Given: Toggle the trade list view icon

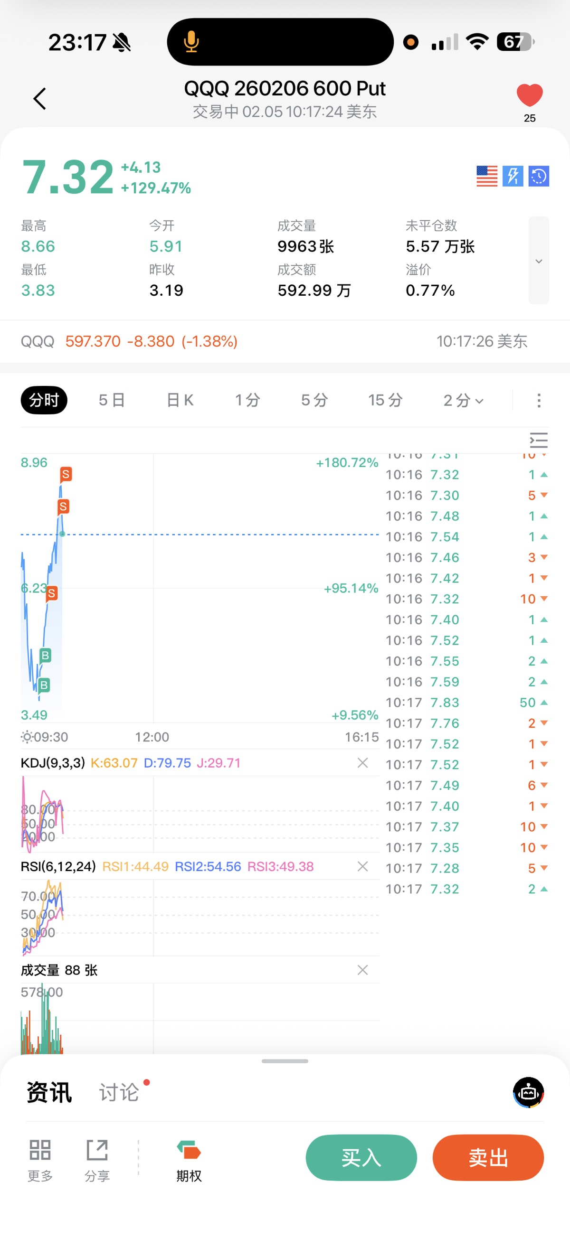Looking at the screenshot, I should coord(539,440).
